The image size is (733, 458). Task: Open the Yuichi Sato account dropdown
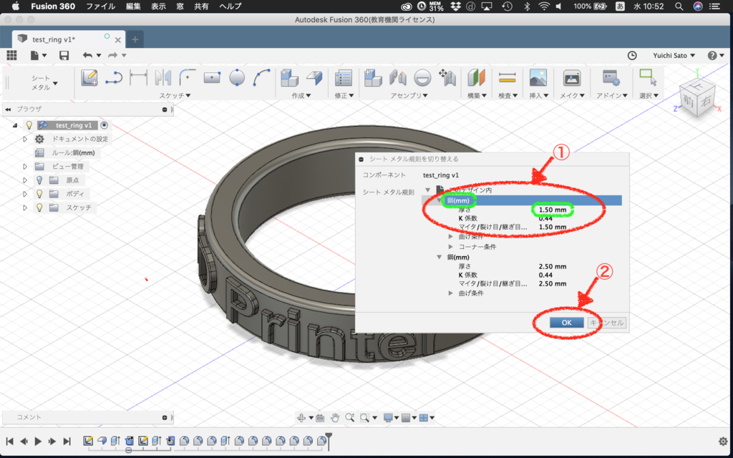[x=674, y=55]
